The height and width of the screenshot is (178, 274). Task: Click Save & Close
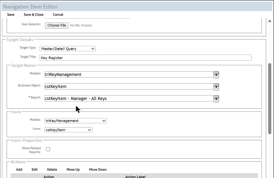[x=33, y=14]
